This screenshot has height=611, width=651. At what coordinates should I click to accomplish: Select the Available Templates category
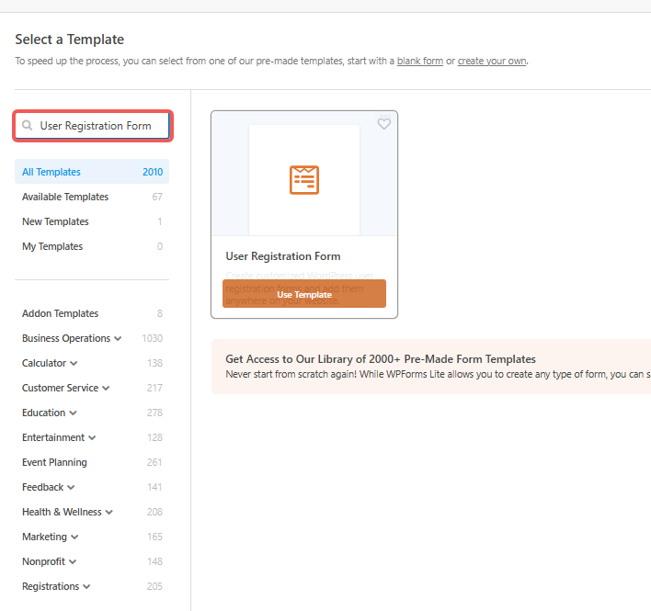(x=65, y=197)
